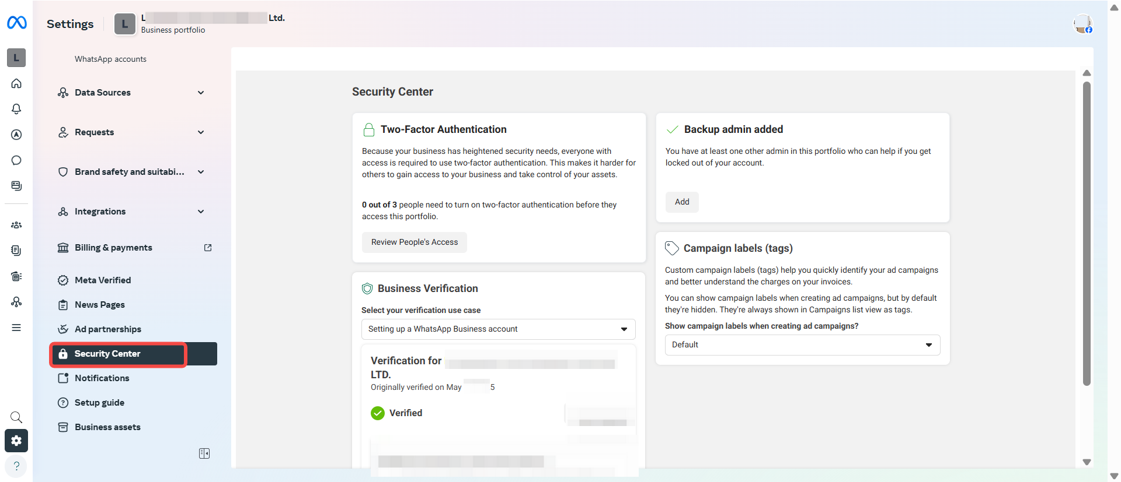The height and width of the screenshot is (482, 1121).
Task: Open the chat bubble inbox icon
Action: (x=16, y=160)
